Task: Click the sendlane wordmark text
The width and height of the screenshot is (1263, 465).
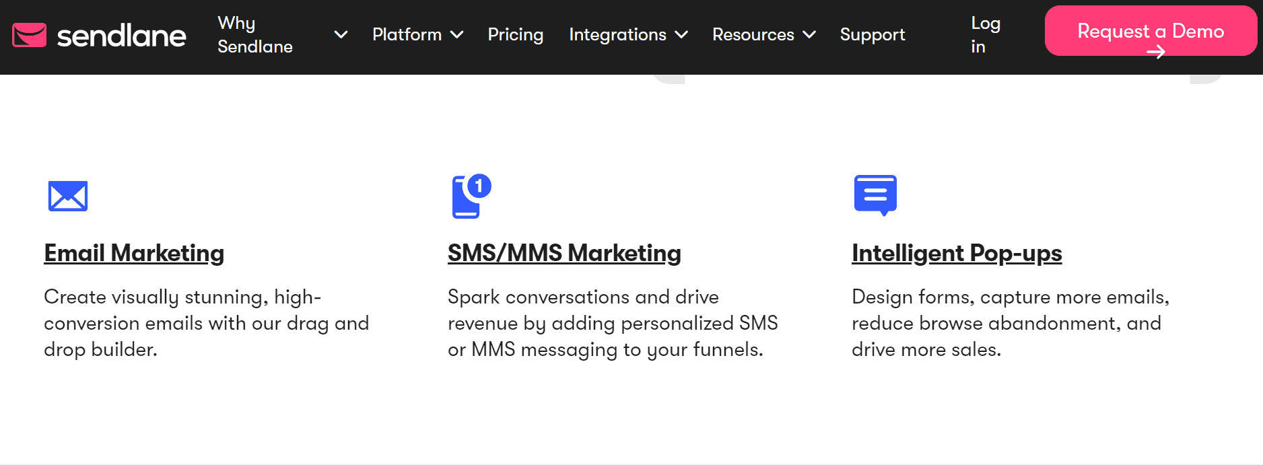Action: (121, 36)
